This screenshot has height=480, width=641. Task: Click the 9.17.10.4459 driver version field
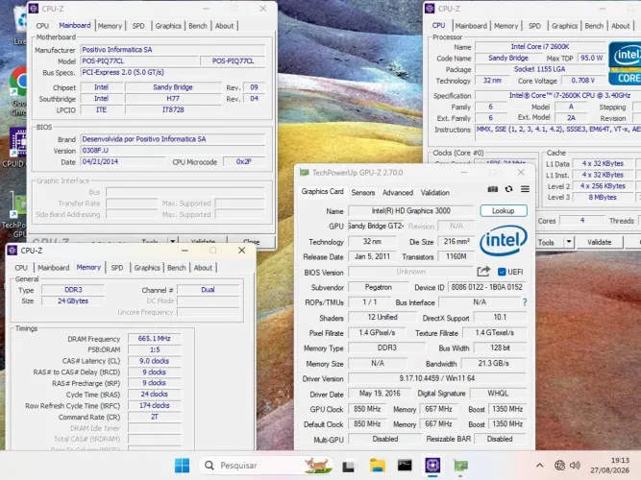click(437, 378)
